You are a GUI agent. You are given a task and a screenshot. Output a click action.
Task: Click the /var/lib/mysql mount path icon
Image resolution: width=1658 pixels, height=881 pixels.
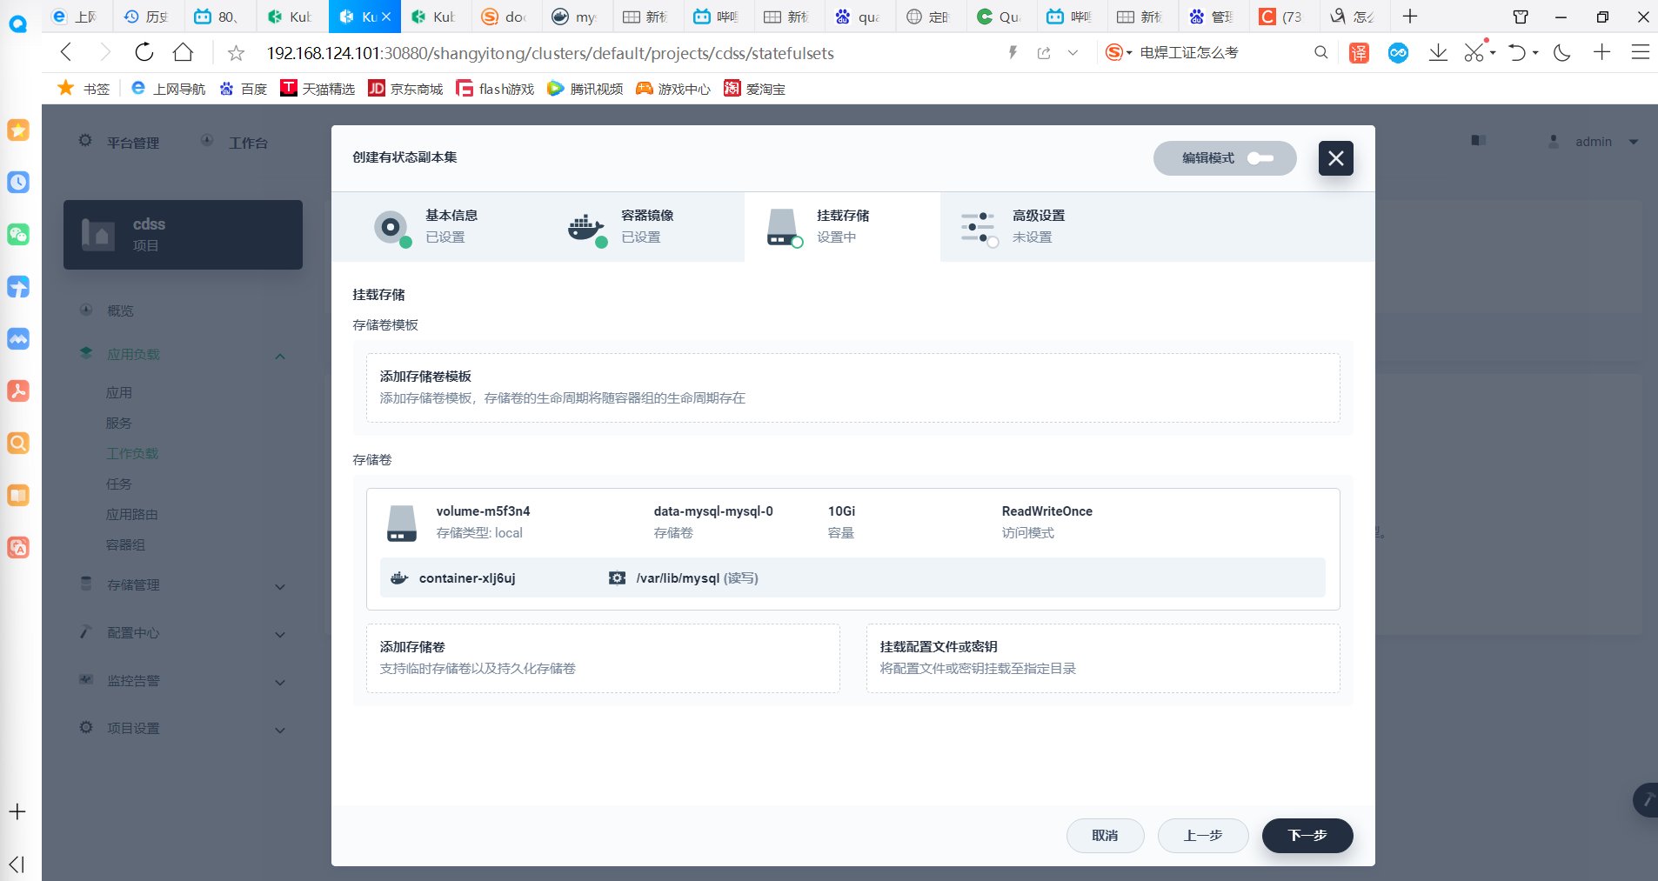pyautogui.click(x=617, y=578)
